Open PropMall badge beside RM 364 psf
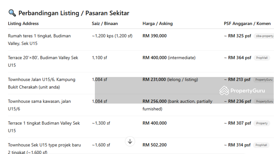 coord(262,58)
